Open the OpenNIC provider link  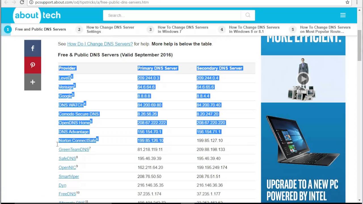pos(67,167)
